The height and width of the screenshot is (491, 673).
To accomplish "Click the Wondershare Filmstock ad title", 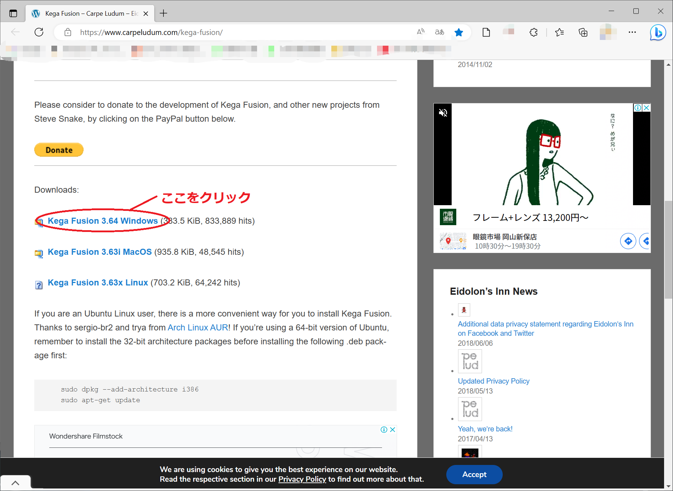I will tap(86, 436).
